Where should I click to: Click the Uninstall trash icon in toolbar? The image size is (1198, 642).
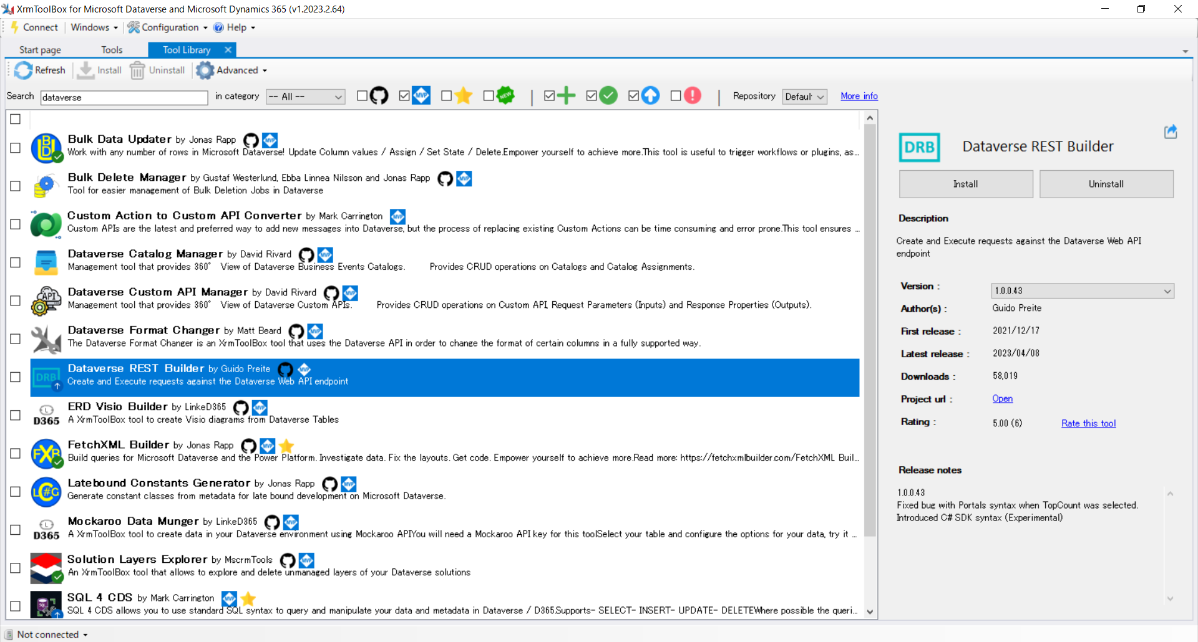(x=137, y=70)
